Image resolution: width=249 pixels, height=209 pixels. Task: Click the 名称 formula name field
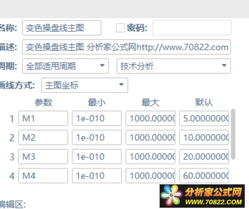pos(62,28)
